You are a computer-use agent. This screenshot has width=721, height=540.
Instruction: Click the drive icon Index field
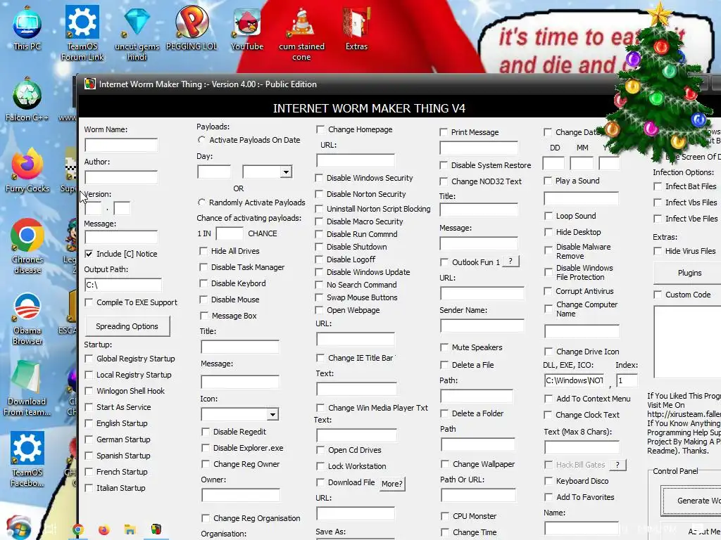(x=627, y=380)
